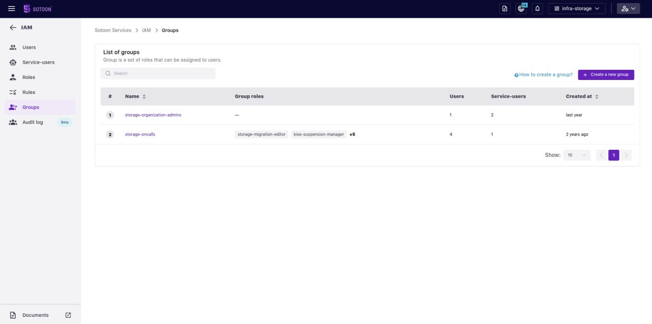Click the Beta badge

(65, 122)
